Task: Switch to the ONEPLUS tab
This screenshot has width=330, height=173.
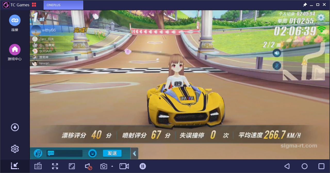Action: point(63,5)
